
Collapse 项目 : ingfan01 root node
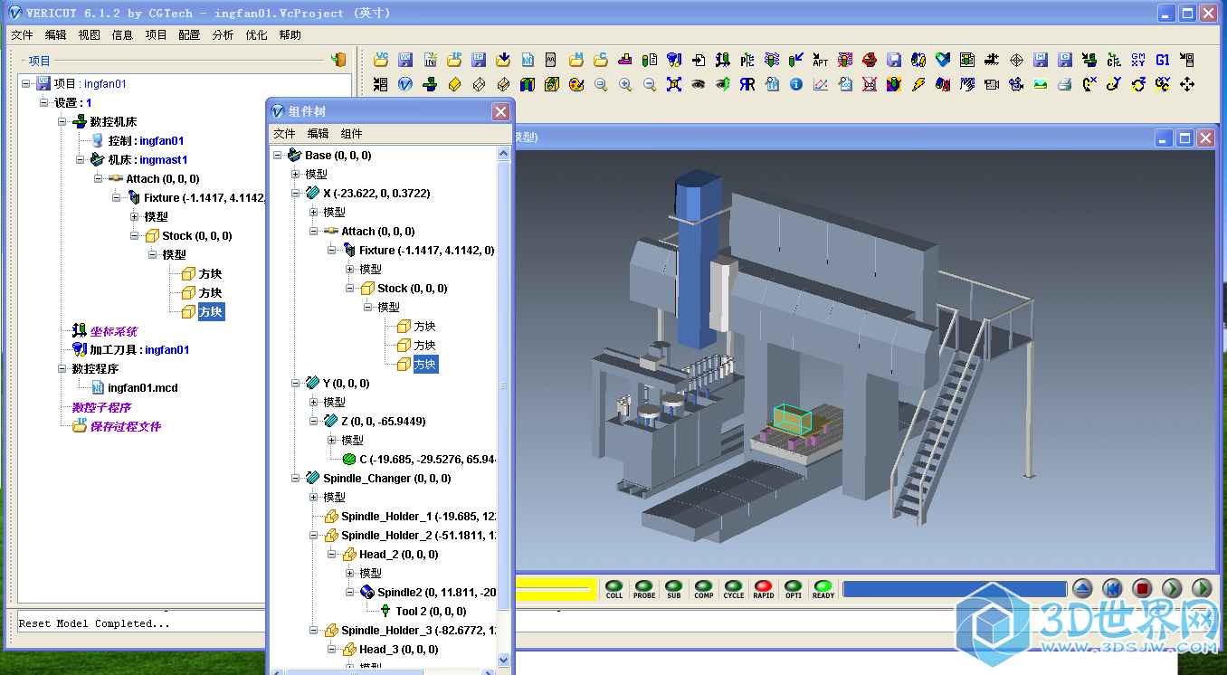[26, 84]
